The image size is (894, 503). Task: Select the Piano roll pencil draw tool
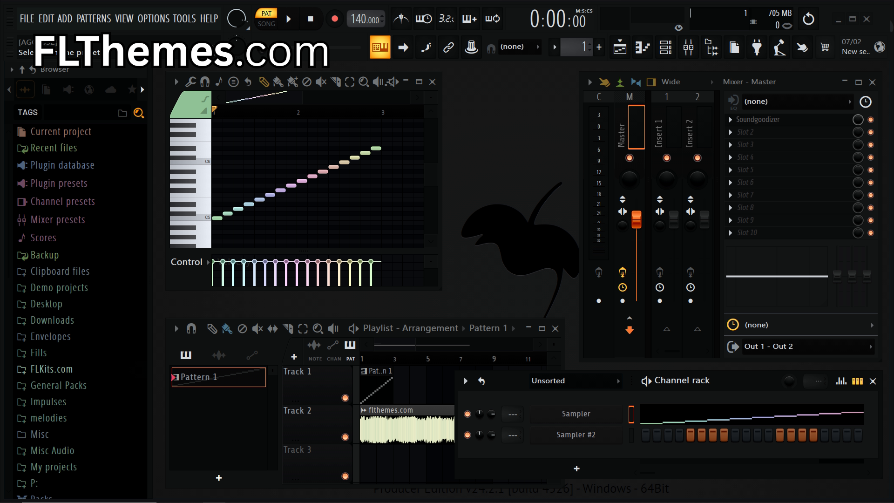pyautogui.click(x=264, y=82)
